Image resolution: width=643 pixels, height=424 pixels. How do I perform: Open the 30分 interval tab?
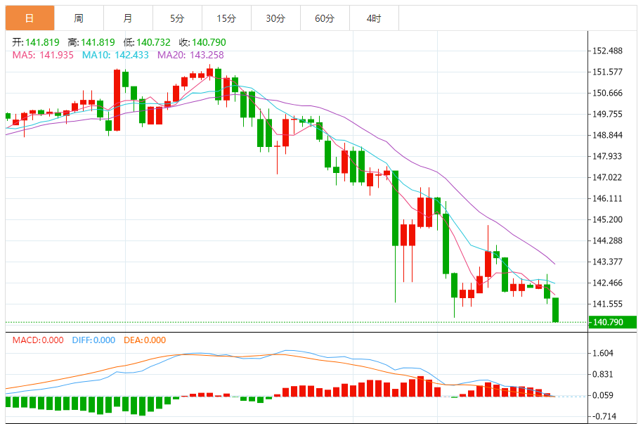tap(275, 18)
